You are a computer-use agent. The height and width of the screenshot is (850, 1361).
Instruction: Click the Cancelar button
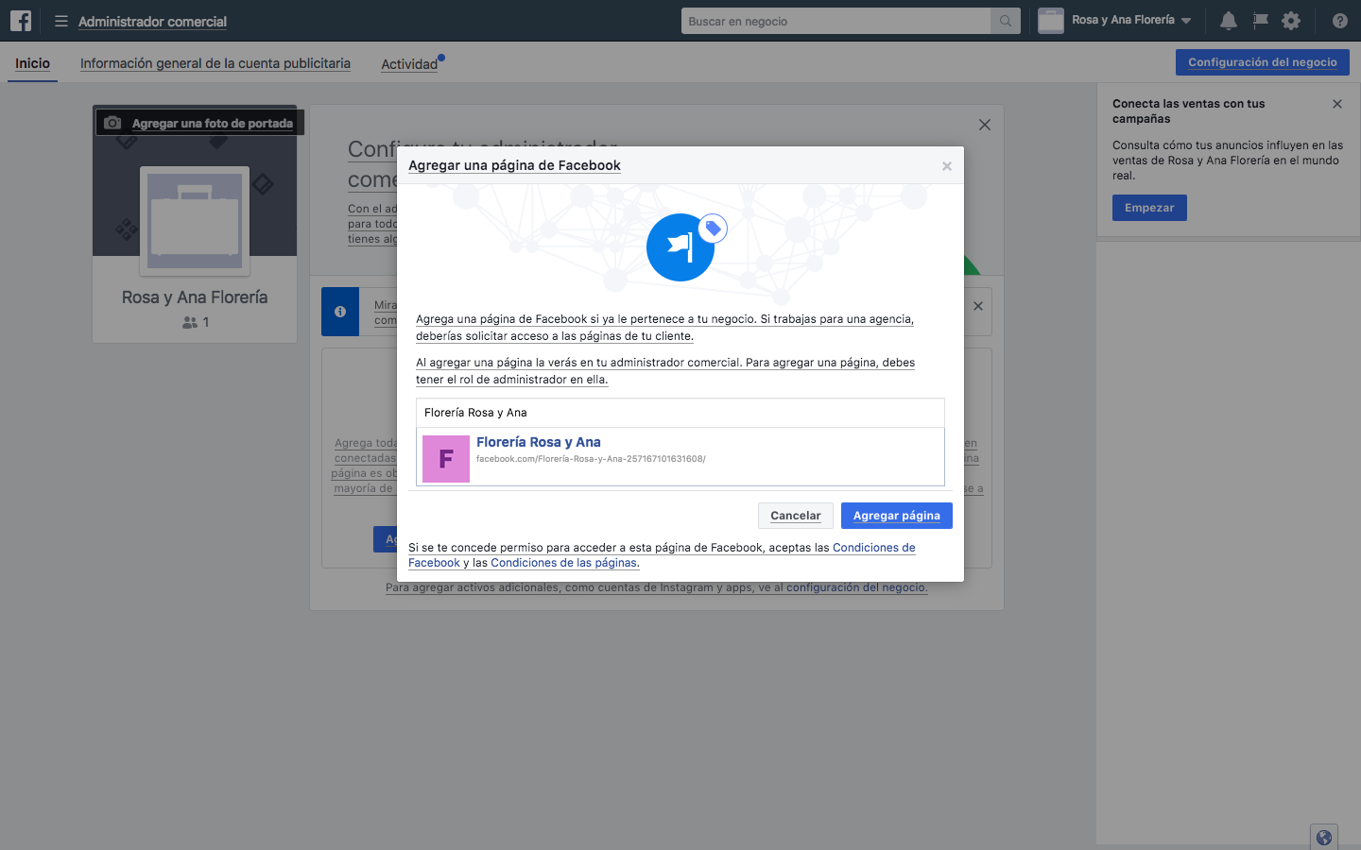[795, 516]
